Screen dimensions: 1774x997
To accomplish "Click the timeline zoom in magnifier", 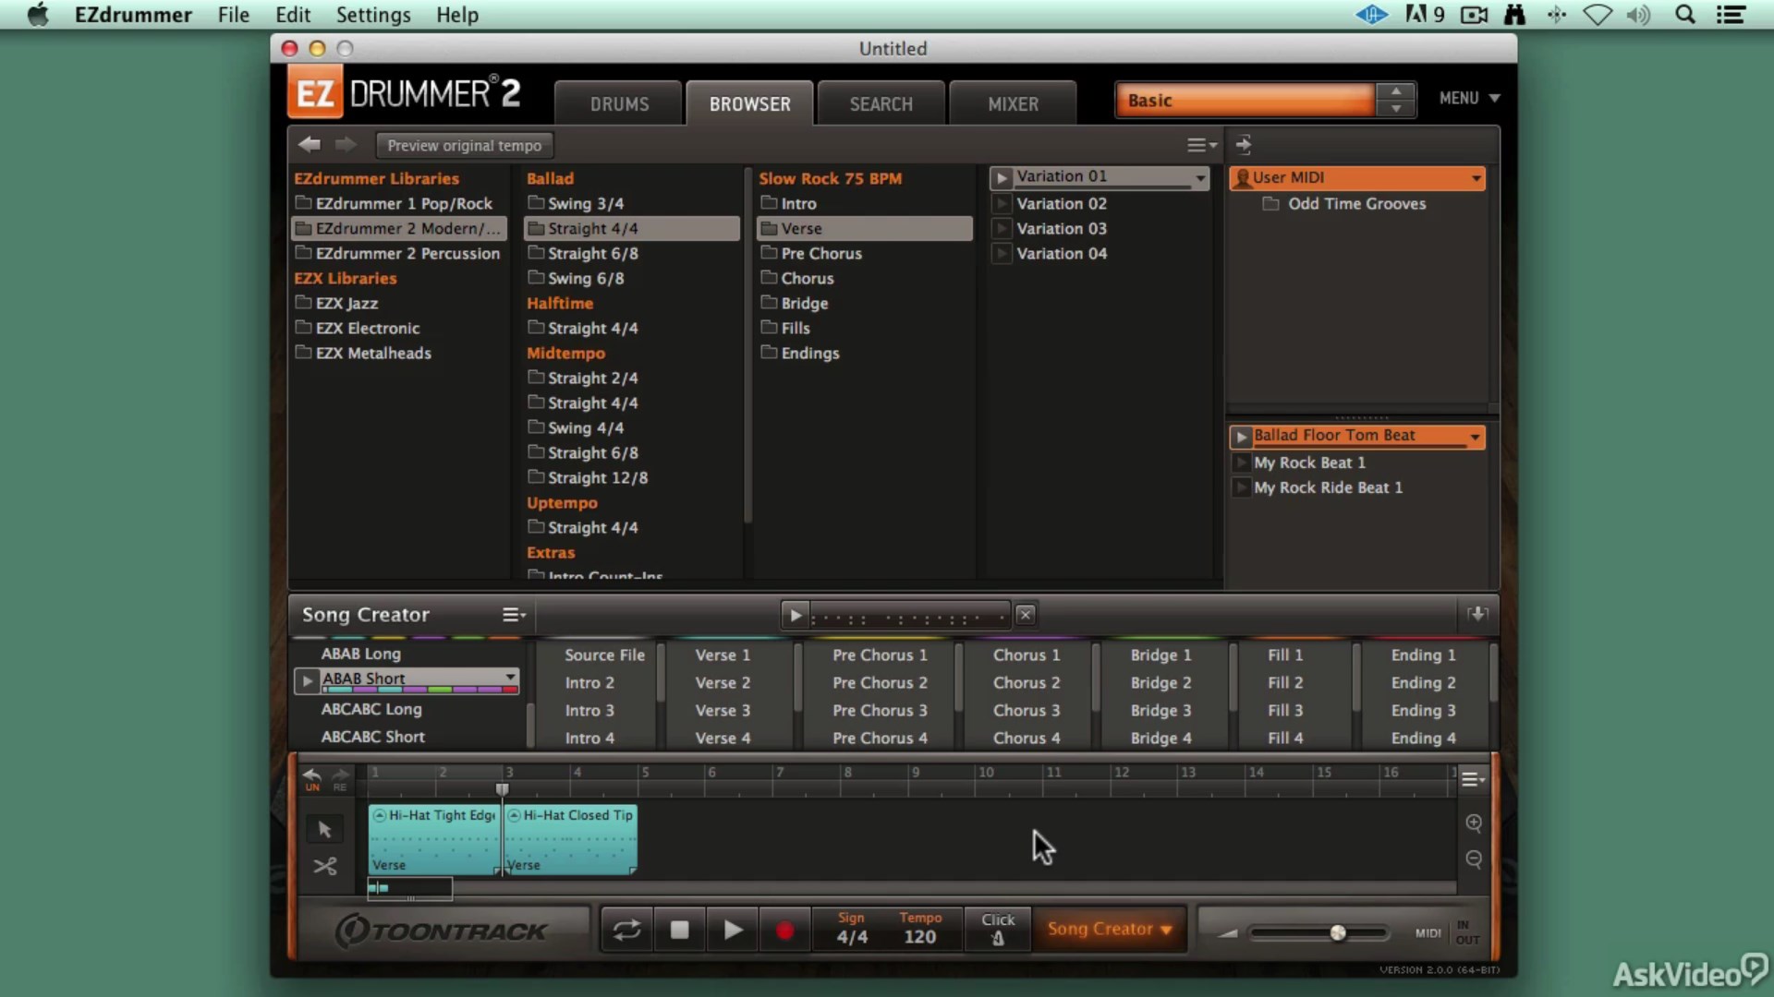I will pos(1474,823).
